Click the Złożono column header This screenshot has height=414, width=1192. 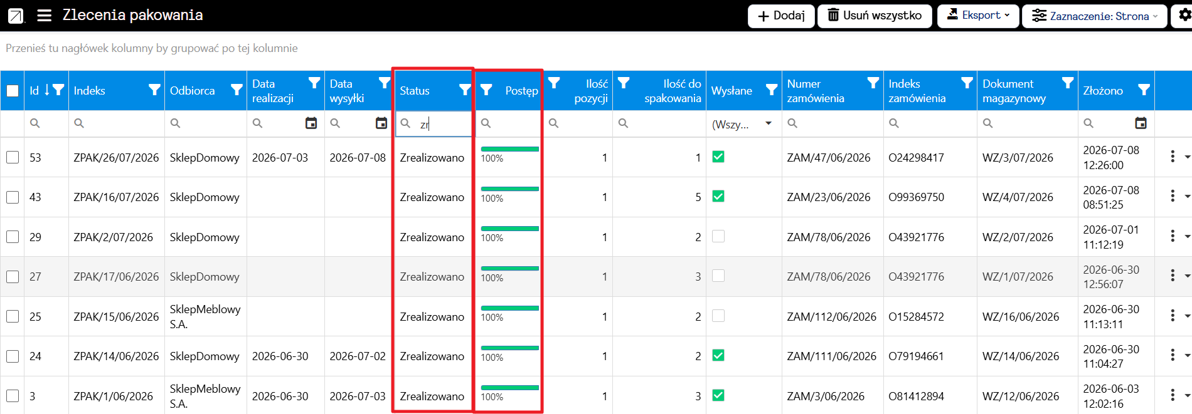1103,91
